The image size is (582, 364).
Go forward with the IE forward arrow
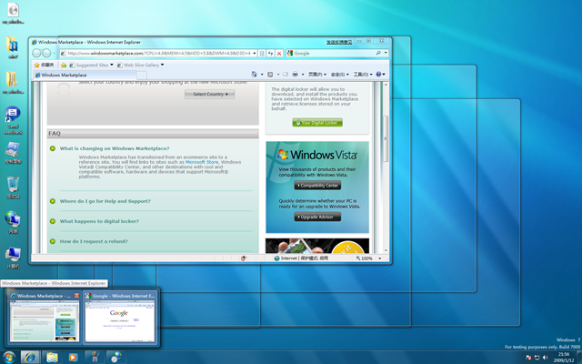(x=46, y=53)
